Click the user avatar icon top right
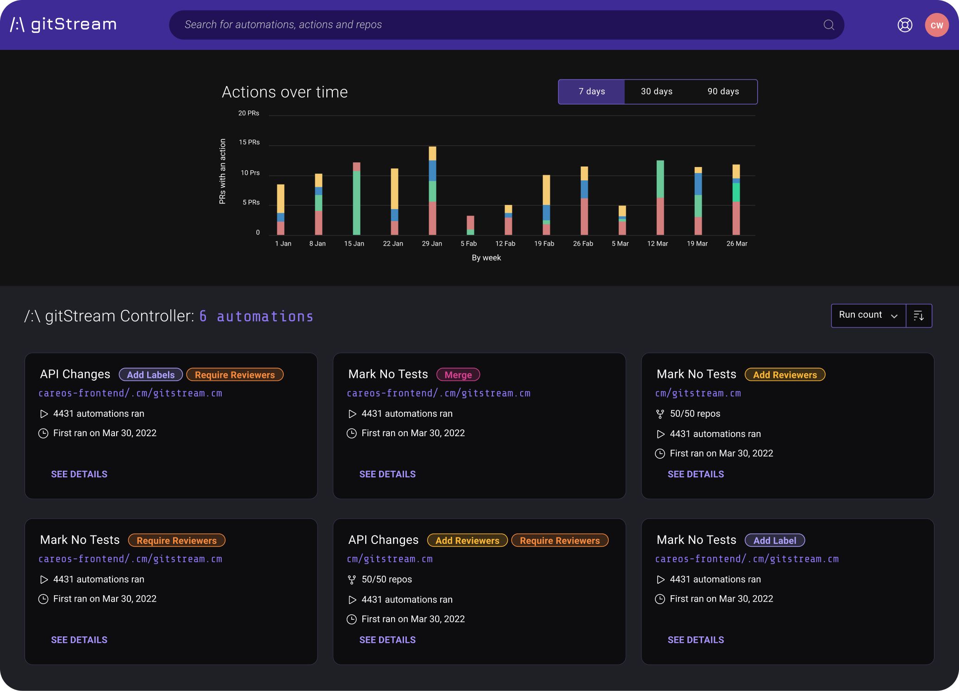This screenshot has width=959, height=691. 935,24
